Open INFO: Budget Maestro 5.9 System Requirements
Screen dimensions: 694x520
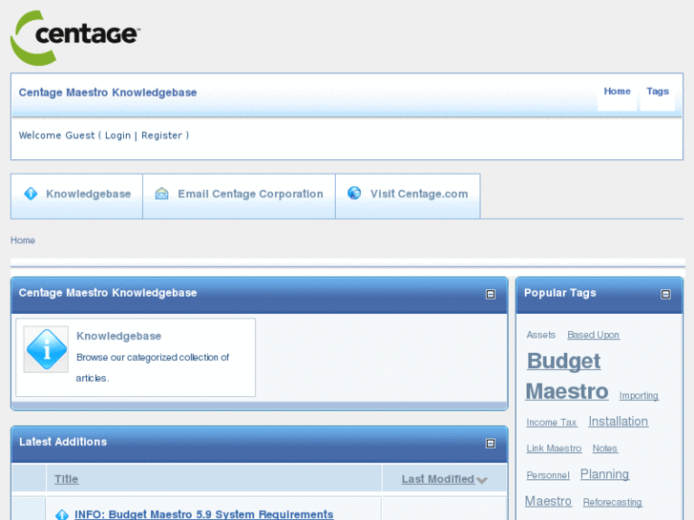tap(203, 514)
